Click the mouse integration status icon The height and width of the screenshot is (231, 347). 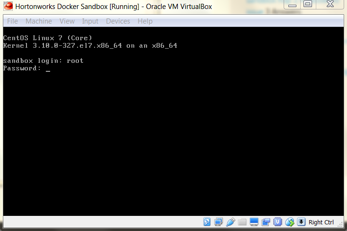click(290, 222)
